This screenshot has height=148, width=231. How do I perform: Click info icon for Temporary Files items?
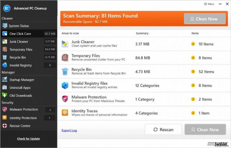(x=193, y=58)
